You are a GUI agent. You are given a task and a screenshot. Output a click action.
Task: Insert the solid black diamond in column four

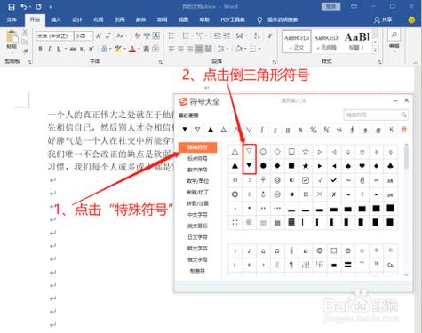click(x=277, y=166)
